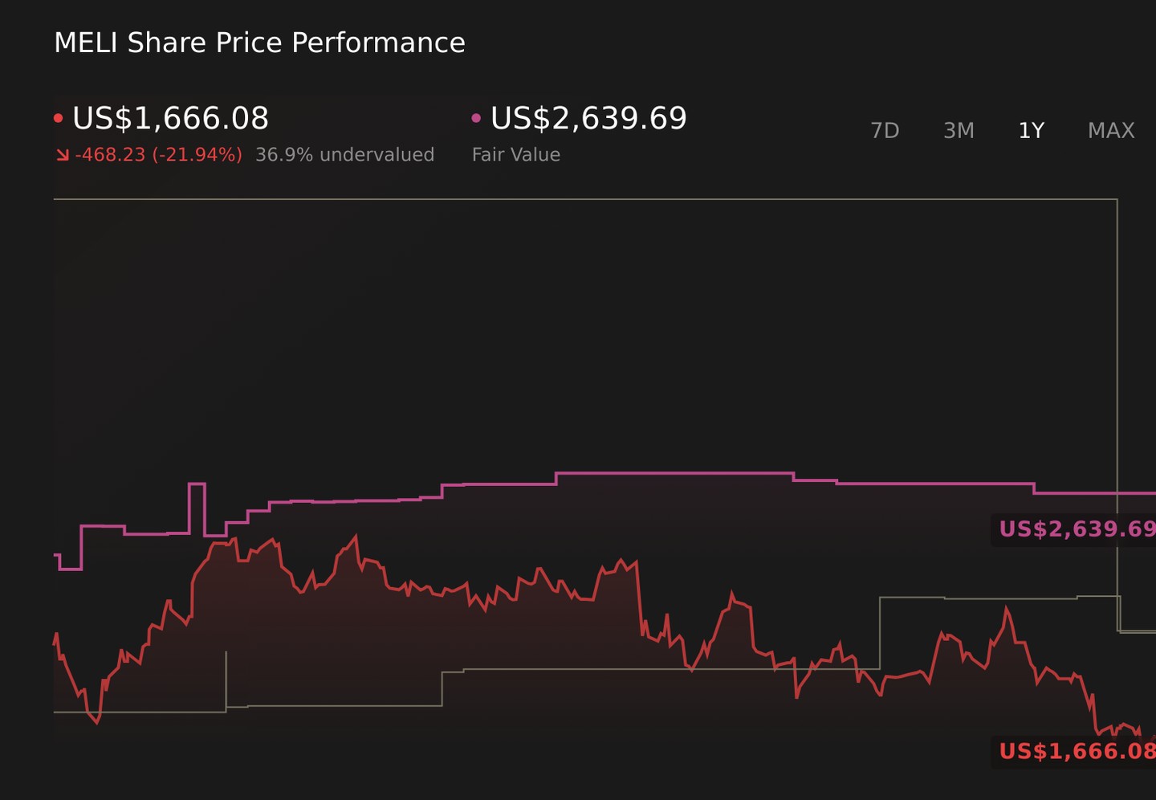Choose the 1Y time range
The width and height of the screenshot is (1156, 800).
[x=1031, y=130]
